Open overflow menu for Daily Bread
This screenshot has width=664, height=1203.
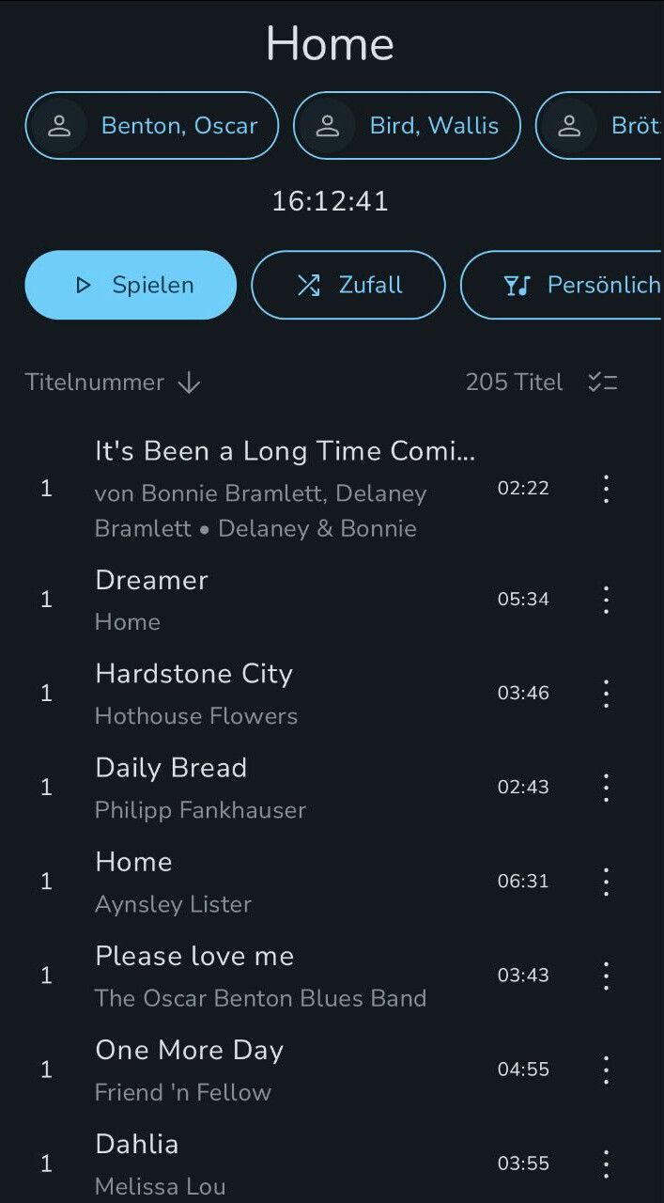(x=606, y=788)
